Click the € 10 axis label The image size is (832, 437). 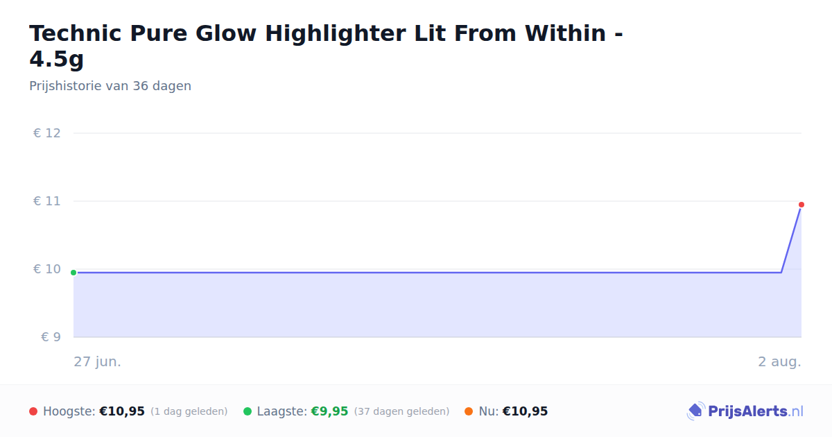(x=47, y=269)
